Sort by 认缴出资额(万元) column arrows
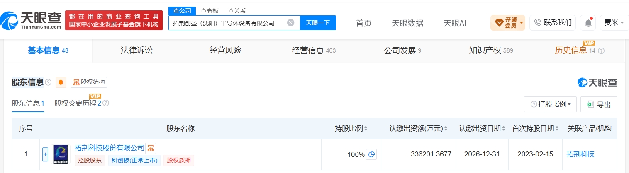 446,129
